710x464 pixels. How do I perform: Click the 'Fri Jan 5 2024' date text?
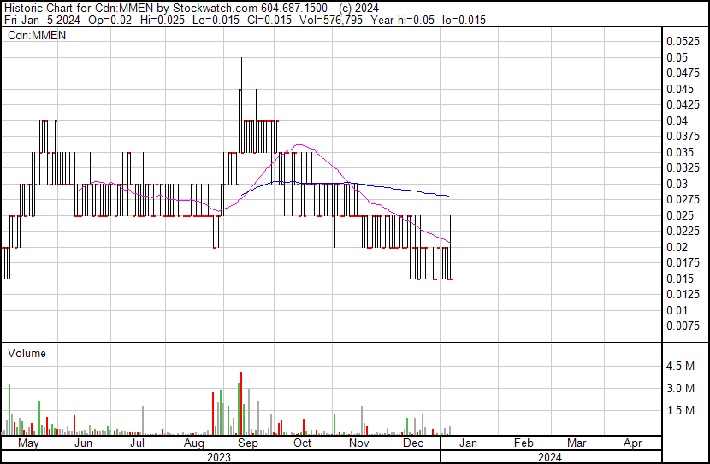(x=42, y=20)
